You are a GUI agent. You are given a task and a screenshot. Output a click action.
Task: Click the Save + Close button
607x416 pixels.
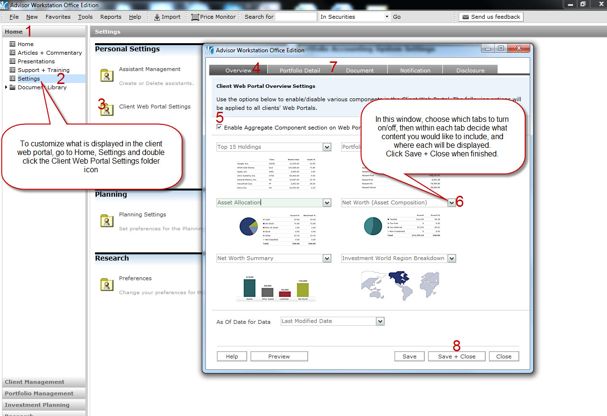[456, 357]
